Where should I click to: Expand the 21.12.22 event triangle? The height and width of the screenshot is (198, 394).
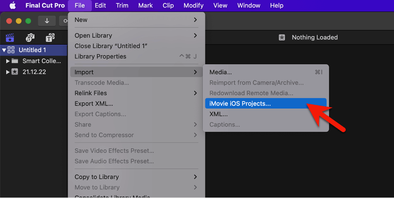click(x=8, y=72)
